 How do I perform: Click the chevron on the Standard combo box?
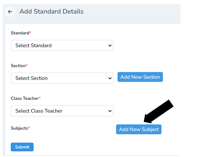110,46
